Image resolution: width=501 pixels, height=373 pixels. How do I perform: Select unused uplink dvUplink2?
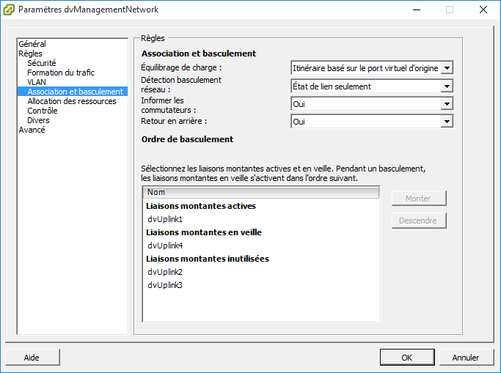point(165,272)
